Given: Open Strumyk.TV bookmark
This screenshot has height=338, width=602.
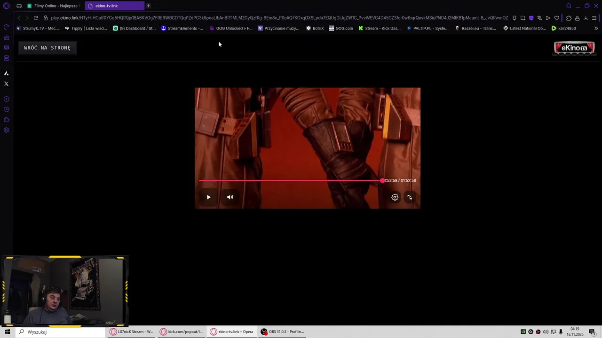Looking at the screenshot, I should click(38, 28).
